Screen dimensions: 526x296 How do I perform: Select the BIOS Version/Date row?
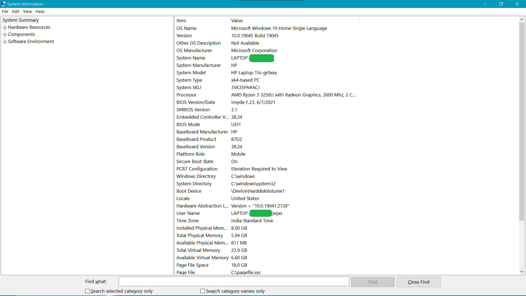[267, 102]
